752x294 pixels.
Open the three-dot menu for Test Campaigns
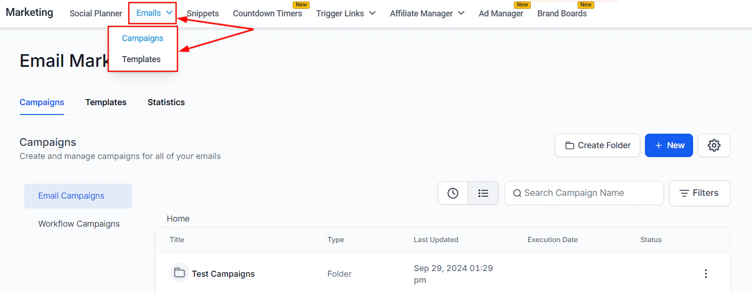706,274
